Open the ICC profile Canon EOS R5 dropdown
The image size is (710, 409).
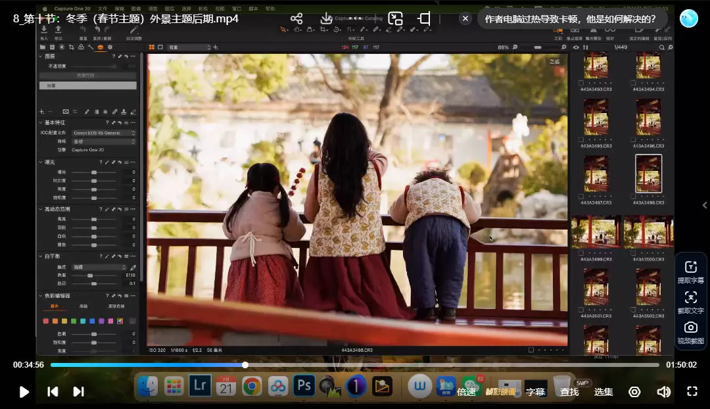coord(103,133)
